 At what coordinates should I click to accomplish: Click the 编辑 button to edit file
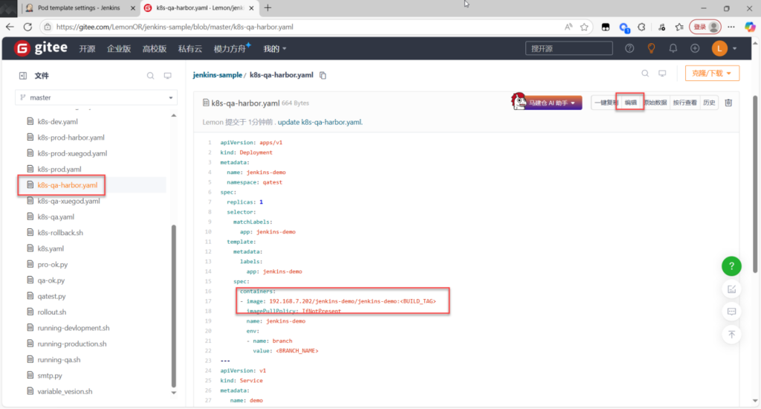point(631,103)
